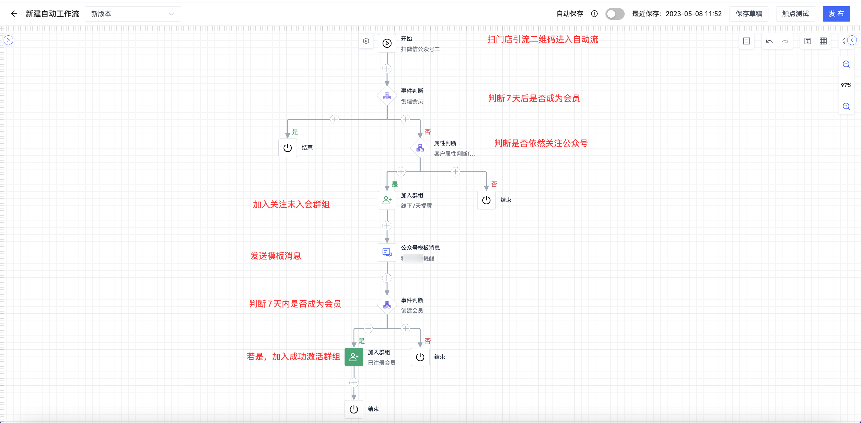Click the 新建自动工作流 page title

(x=52, y=14)
